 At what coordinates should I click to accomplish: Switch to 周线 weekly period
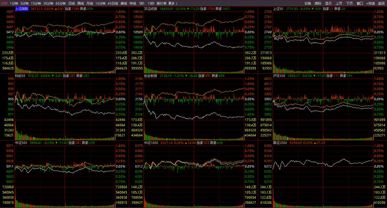tap(80, 3)
